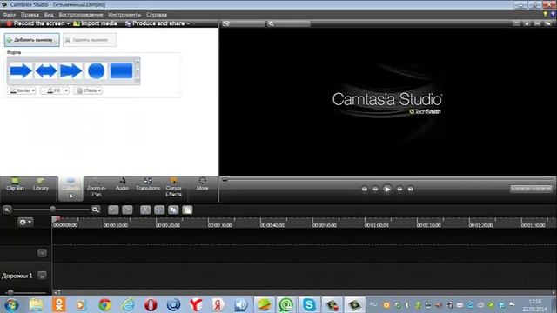Open the Воспроизведение menu
The image size is (557, 313).
pos(81,15)
